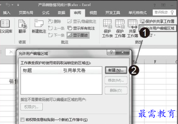The image size is (178, 124).
Task: Go to previous comment (上一条)
Action: 56,28
